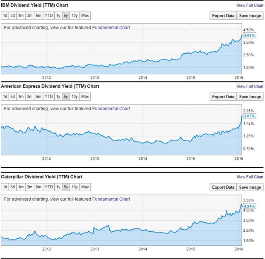The width and height of the screenshot is (265, 259).
Task: Select 6m range on Caterpillar chart
Action: point(39,187)
